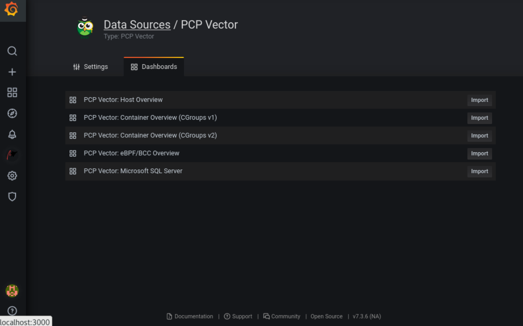This screenshot has width=523, height=326.
Task: Import the PCP Vector Host Overview dashboard
Action: (479, 100)
